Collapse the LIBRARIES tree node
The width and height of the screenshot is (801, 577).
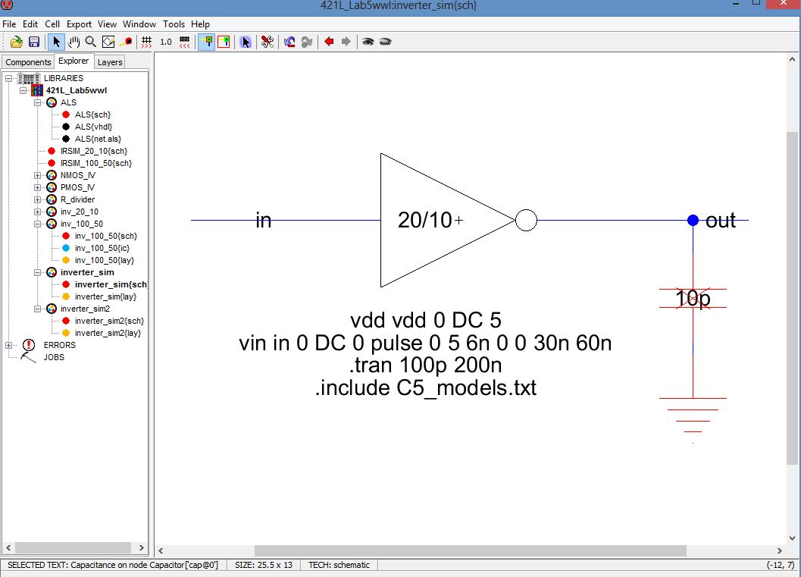[x=8, y=78]
